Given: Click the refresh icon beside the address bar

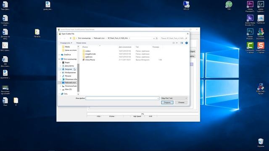Looking at the screenshot, I should click(157, 38).
